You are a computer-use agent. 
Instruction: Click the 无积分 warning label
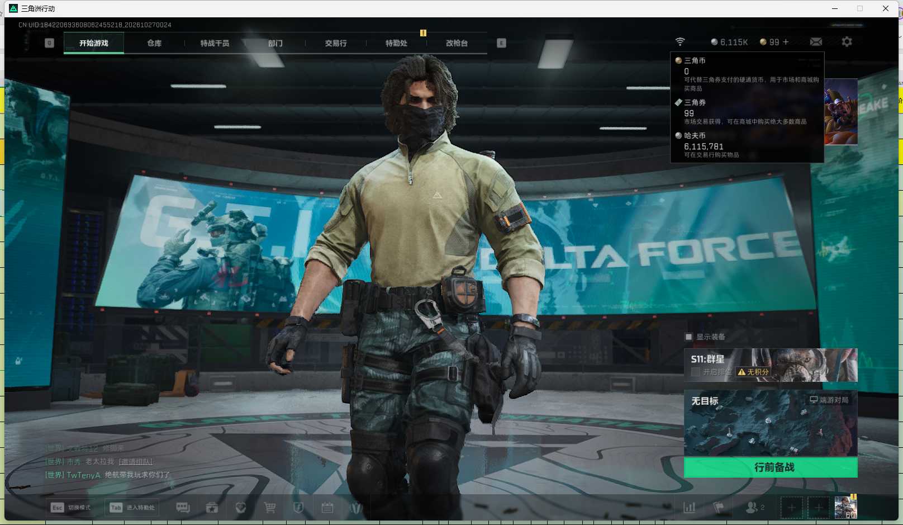pyautogui.click(x=753, y=372)
